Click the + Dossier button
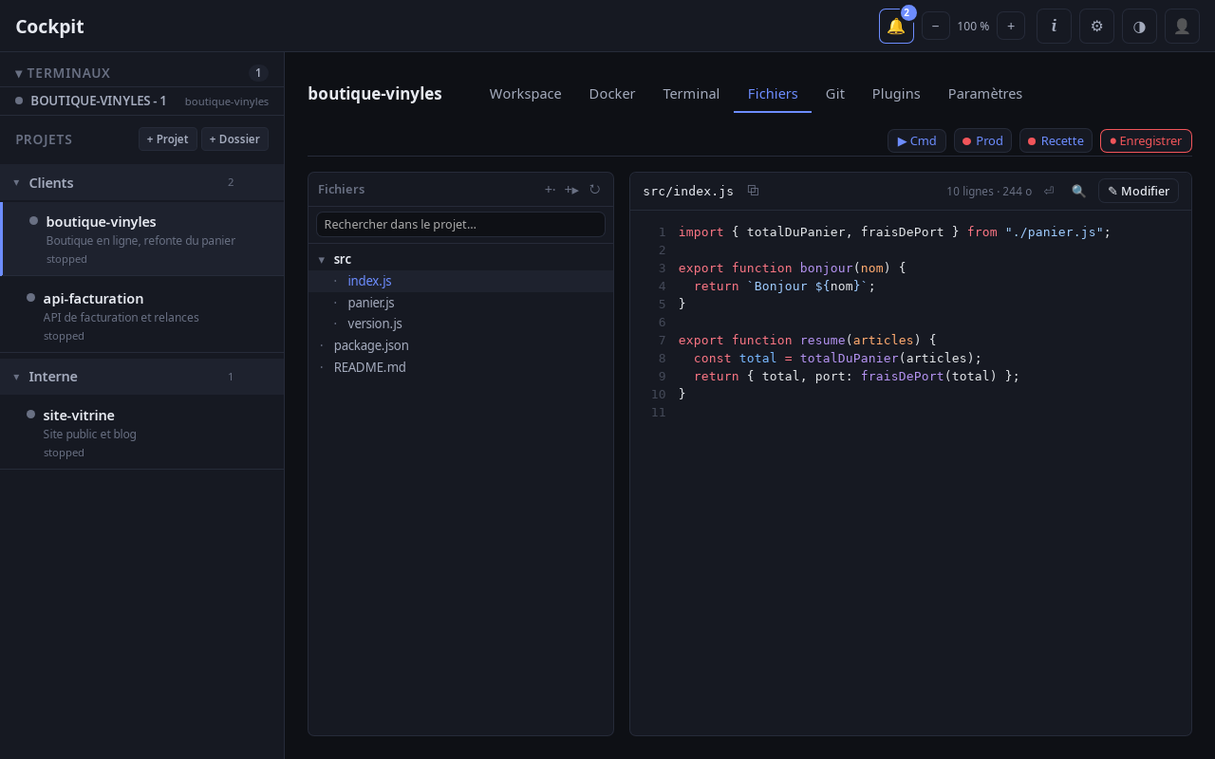The image size is (1215, 759). (x=234, y=139)
